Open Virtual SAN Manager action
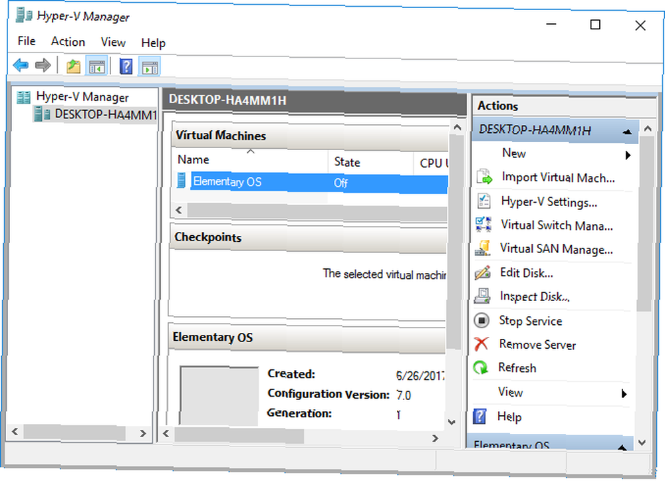This screenshot has height=481, width=665. point(557,248)
